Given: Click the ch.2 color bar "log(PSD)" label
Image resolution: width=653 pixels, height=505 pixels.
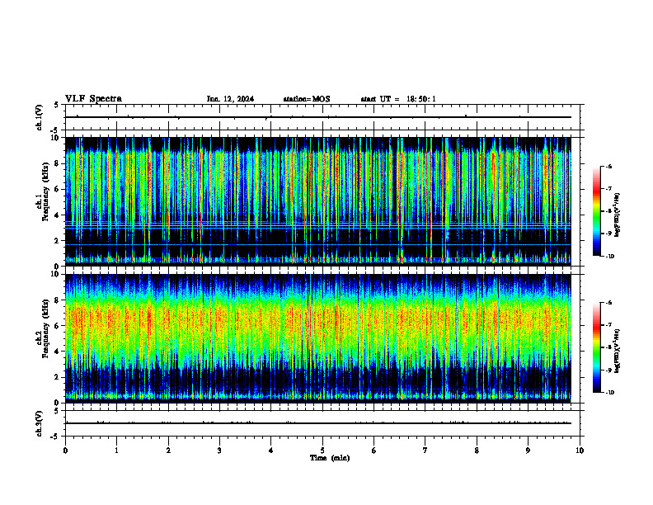Looking at the screenshot, I should tap(618, 352).
